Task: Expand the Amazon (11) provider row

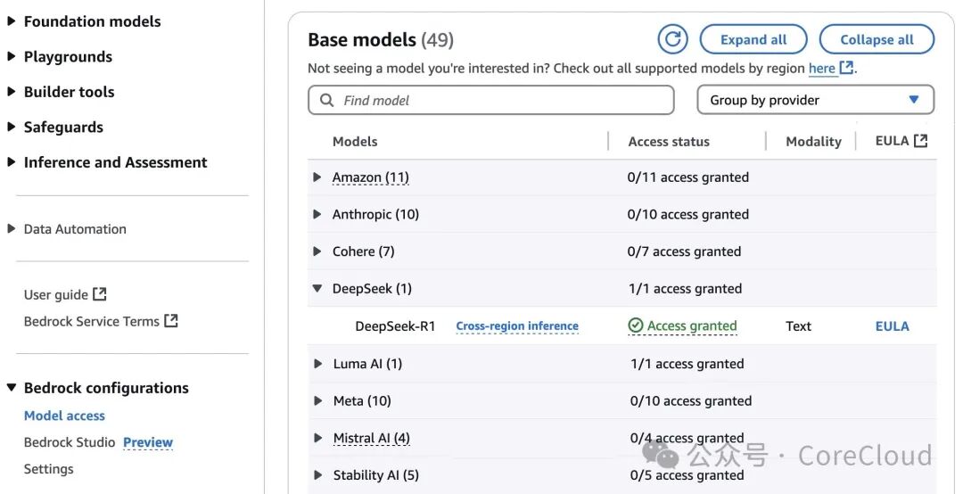Action: click(317, 177)
